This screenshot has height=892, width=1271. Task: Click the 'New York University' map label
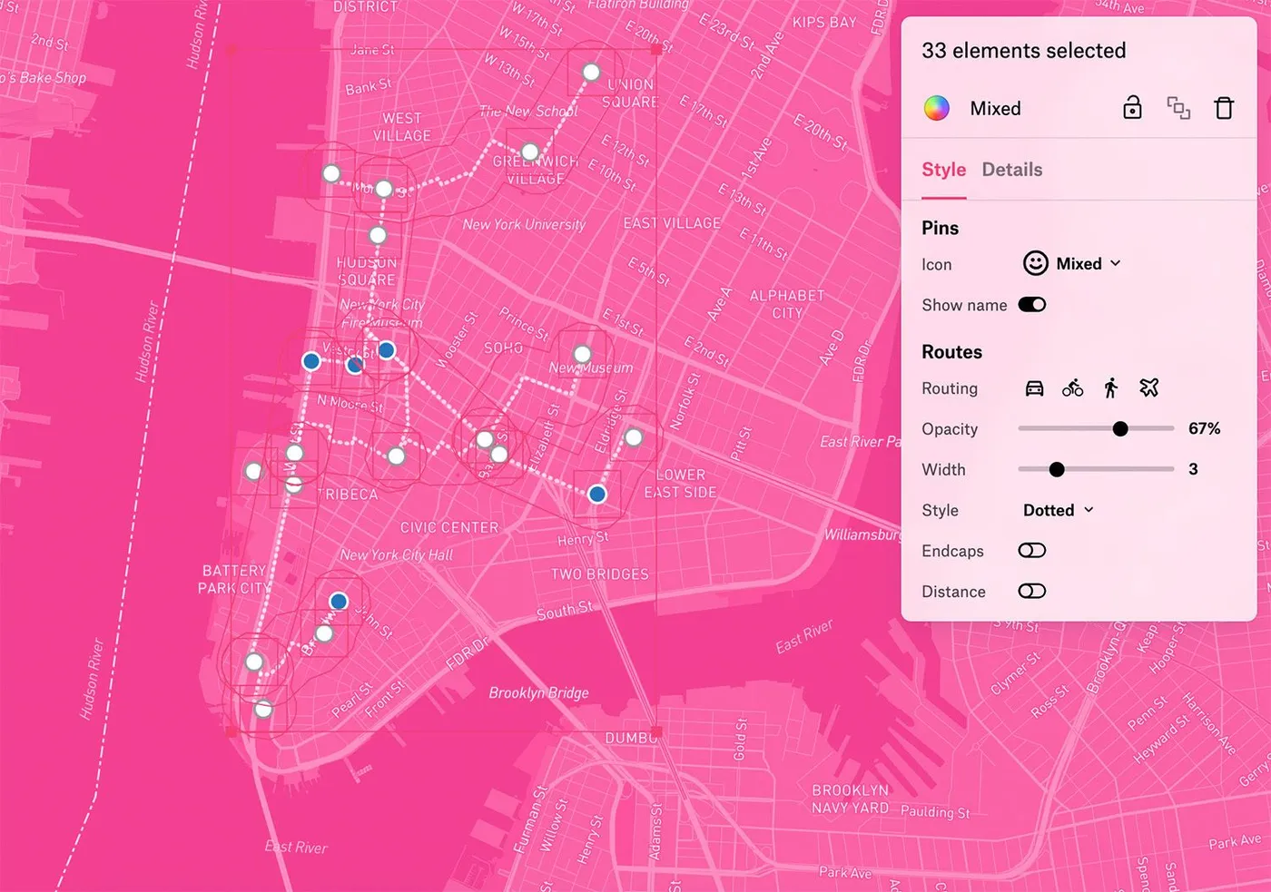coord(524,224)
